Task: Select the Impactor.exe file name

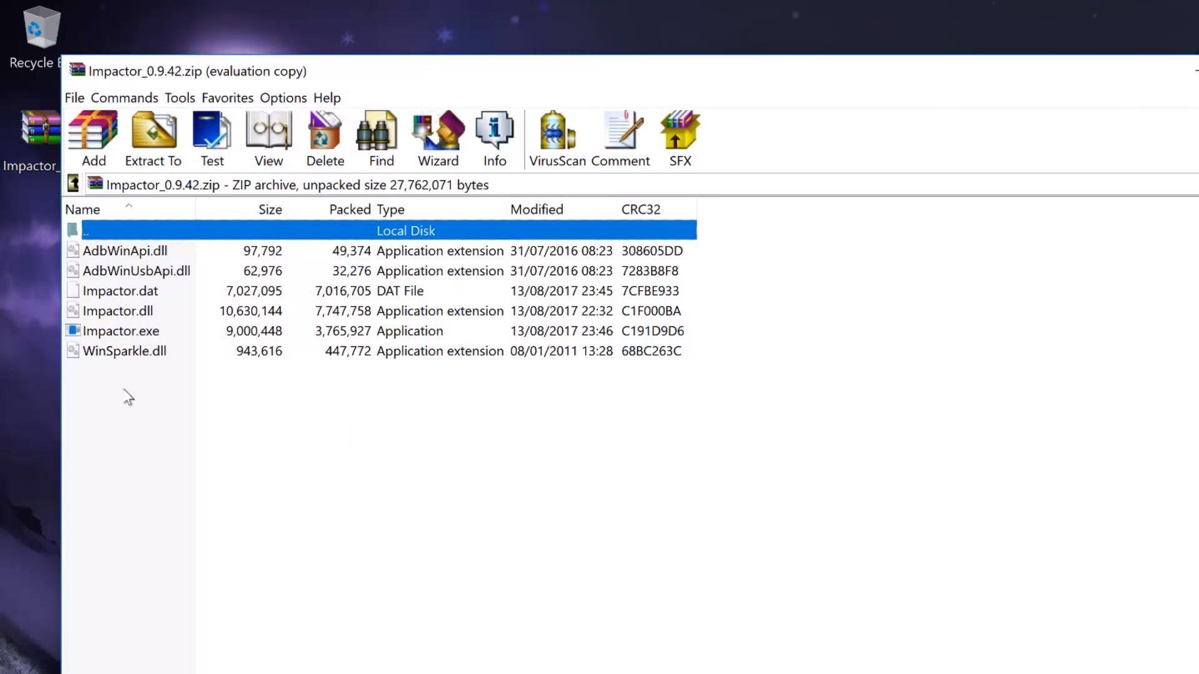Action: click(121, 331)
